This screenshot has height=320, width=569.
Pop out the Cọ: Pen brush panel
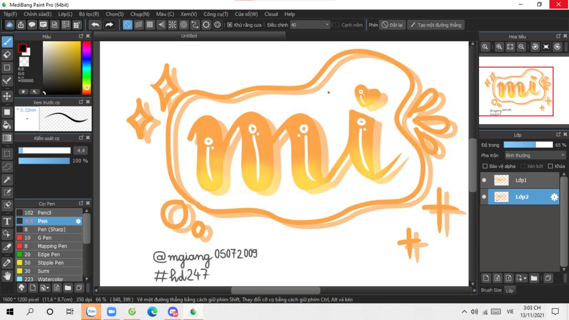[x=81, y=203]
